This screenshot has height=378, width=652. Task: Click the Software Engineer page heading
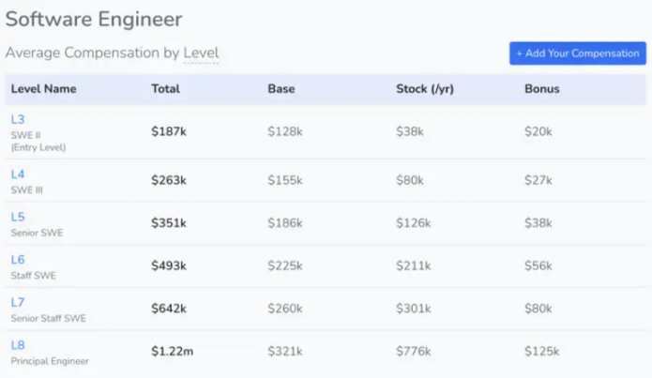click(x=94, y=20)
